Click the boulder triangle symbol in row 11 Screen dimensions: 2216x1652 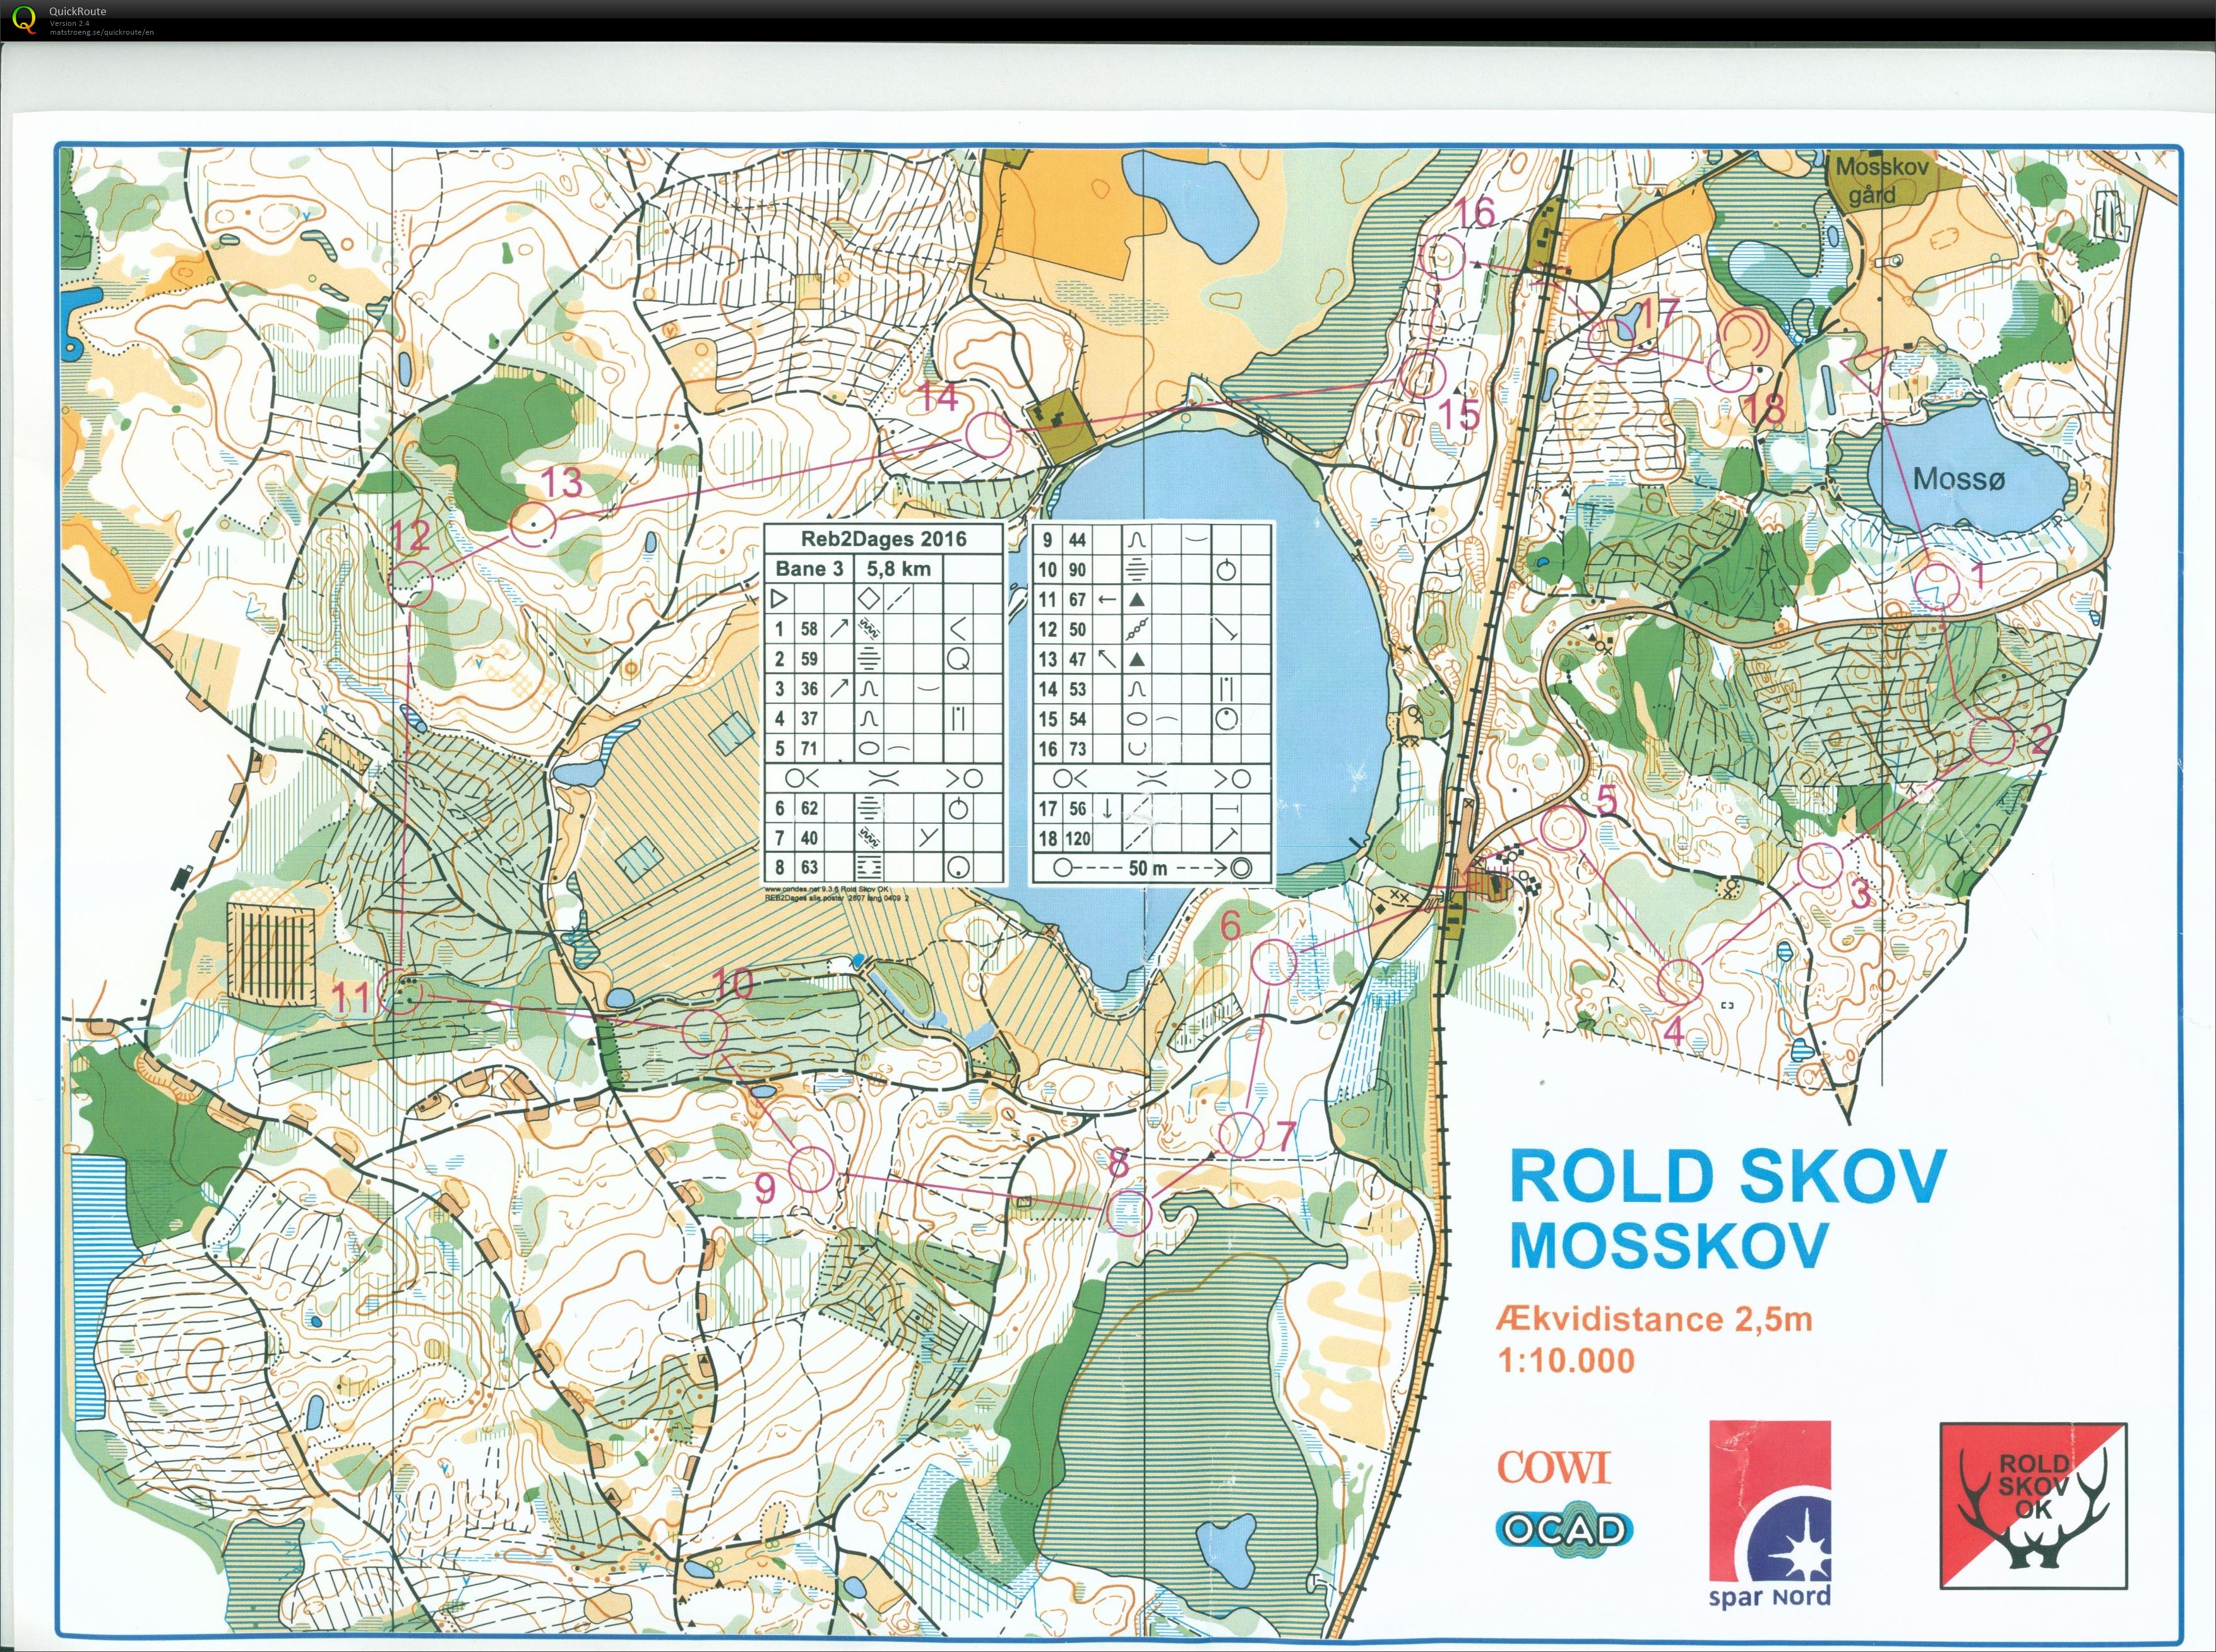point(1137,600)
